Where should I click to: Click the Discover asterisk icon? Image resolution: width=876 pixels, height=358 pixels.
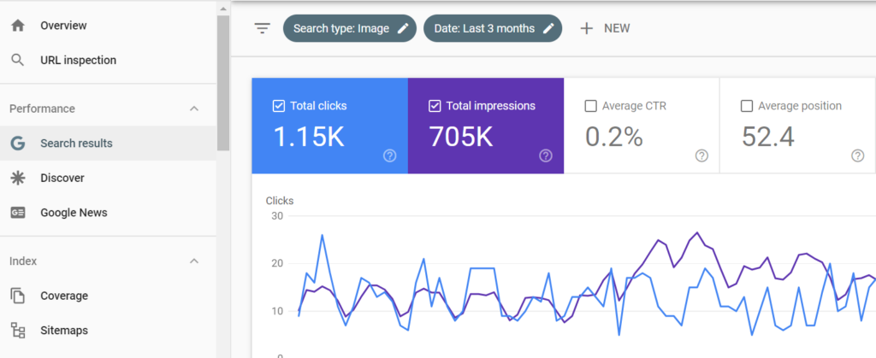tap(17, 178)
